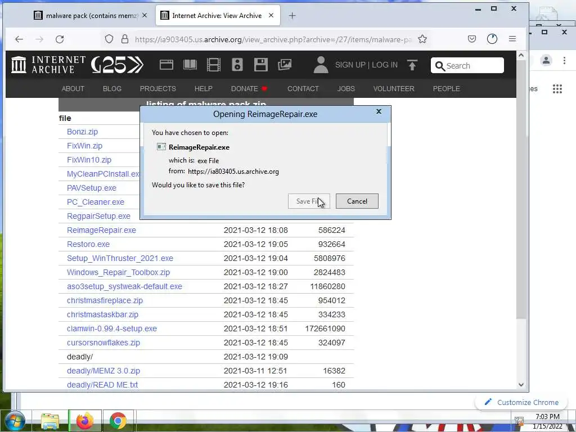Cancel the ReimageRepair.exe download dialog
Viewport: 576px width, 432px height.
tap(357, 201)
